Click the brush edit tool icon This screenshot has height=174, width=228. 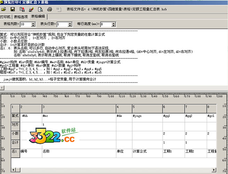pos(31,10)
